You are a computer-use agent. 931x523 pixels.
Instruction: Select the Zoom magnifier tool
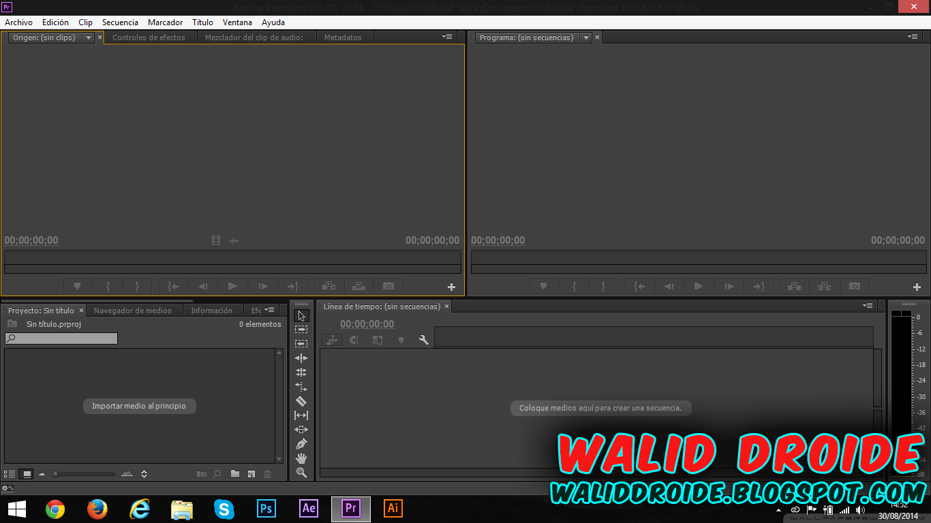pos(301,473)
